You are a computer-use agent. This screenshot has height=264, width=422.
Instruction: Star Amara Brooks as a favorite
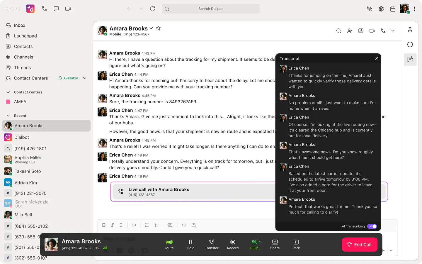point(158,28)
